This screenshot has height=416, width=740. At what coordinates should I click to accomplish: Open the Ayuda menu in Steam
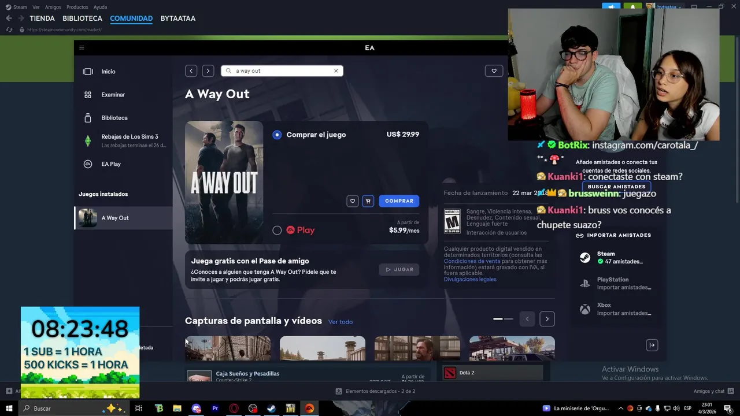[100, 7]
